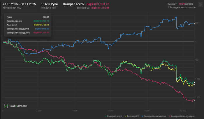Click the red non-showdown line end marker

pyautogui.click(x=194, y=100)
